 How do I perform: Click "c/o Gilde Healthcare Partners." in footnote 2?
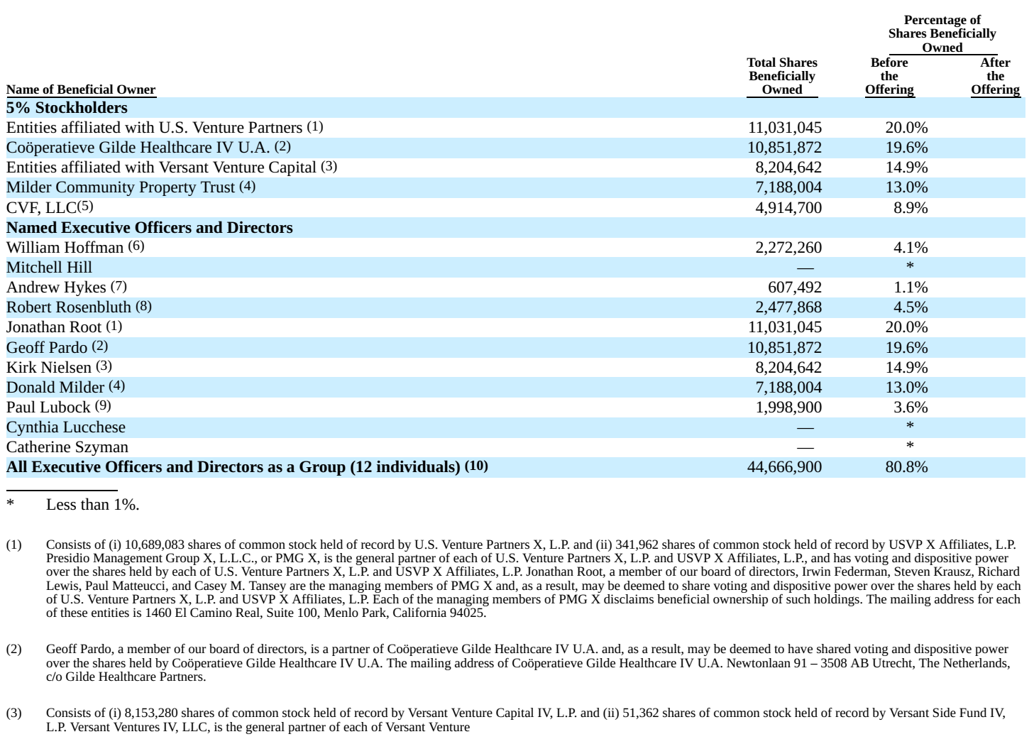point(126,677)
